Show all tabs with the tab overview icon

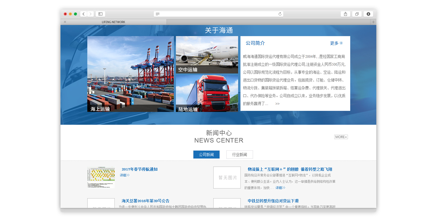357,14
